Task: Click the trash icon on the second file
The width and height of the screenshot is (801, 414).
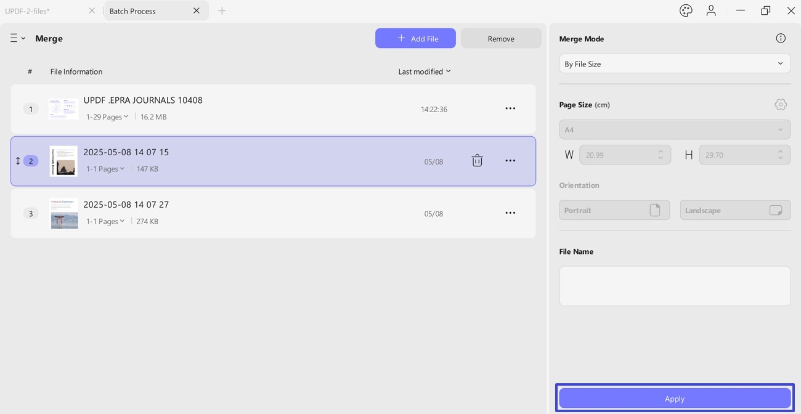Action: tap(477, 161)
